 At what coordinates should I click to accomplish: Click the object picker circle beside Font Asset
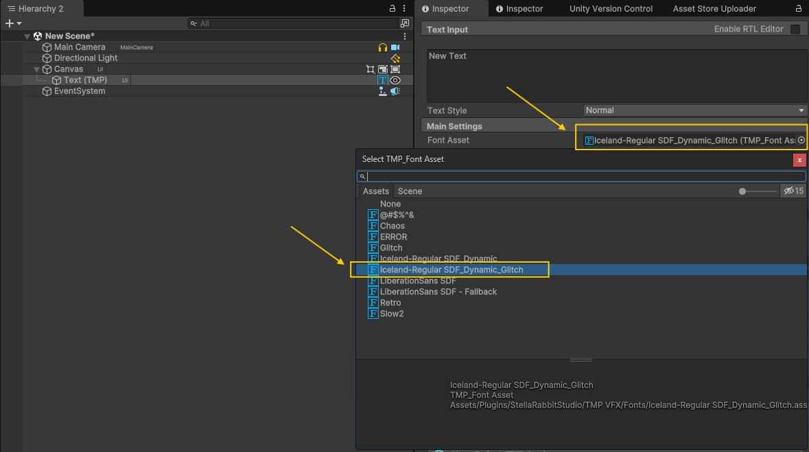pos(801,140)
